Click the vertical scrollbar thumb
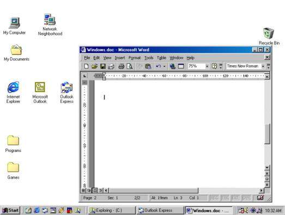 coord(267,134)
